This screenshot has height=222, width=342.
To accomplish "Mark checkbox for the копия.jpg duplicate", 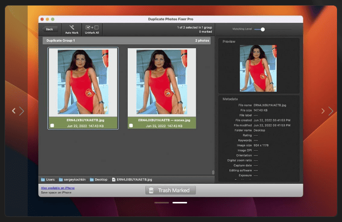I will pyautogui.click(x=131, y=126).
